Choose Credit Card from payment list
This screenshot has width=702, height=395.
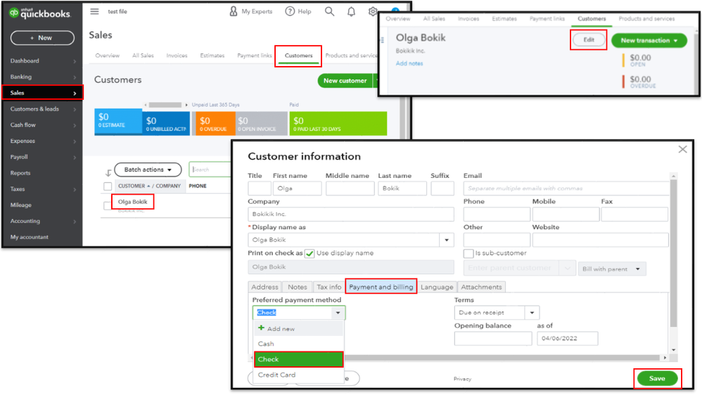point(299,375)
